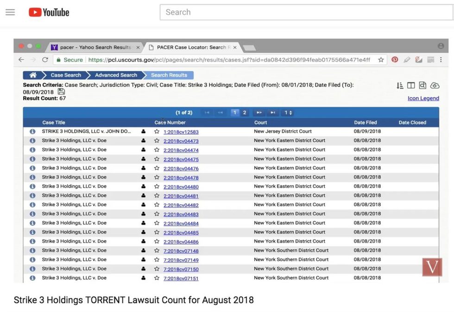Star case 1:2018cv12583 as favorite
Viewport: 454px width, 312px height.
click(157, 131)
